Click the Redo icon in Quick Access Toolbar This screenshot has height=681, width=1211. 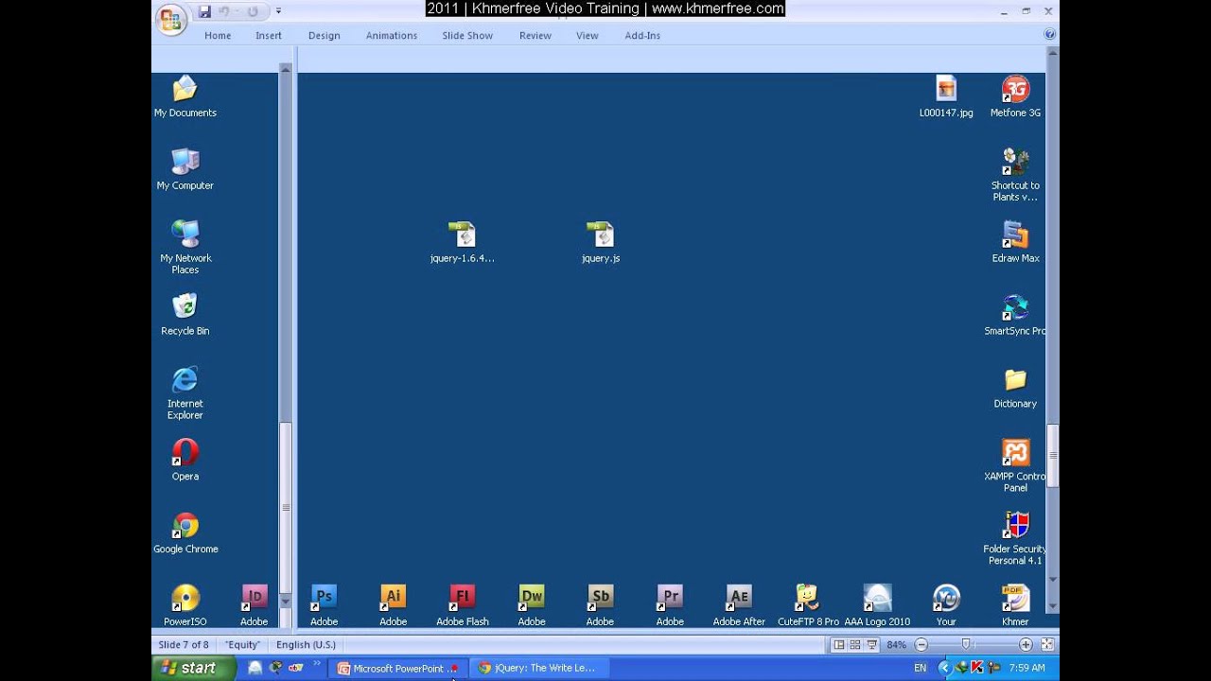coord(253,11)
